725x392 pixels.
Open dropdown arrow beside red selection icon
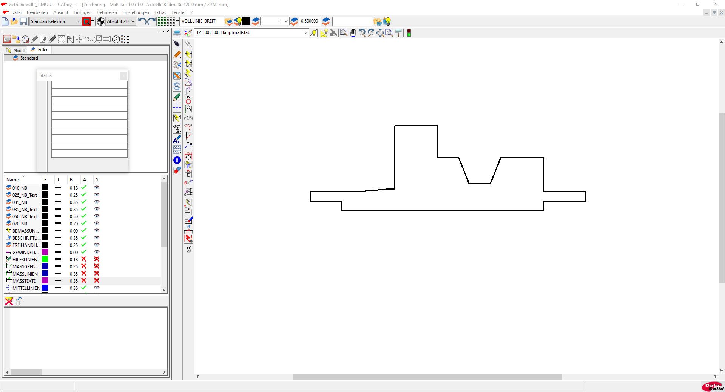click(x=93, y=21)
